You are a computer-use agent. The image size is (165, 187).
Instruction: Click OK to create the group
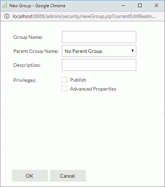pyautogui.click(x=30, y=176)
